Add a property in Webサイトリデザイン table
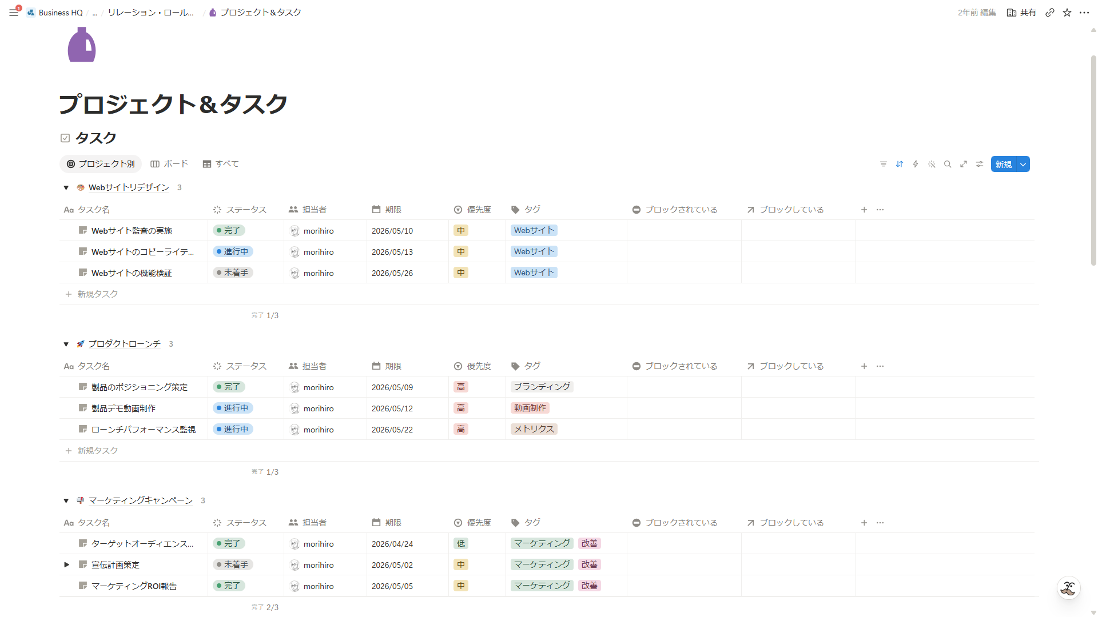Viewport: 1098px width, 617px height. [864, 210]
